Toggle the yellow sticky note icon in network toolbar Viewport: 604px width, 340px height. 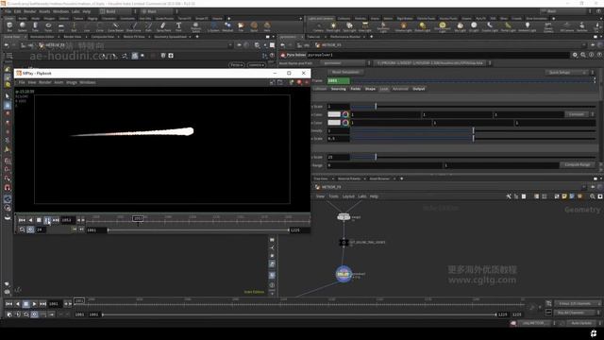[x=564, y=196]
